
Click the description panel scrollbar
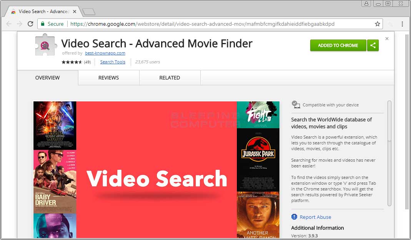(x=389, y=153)
